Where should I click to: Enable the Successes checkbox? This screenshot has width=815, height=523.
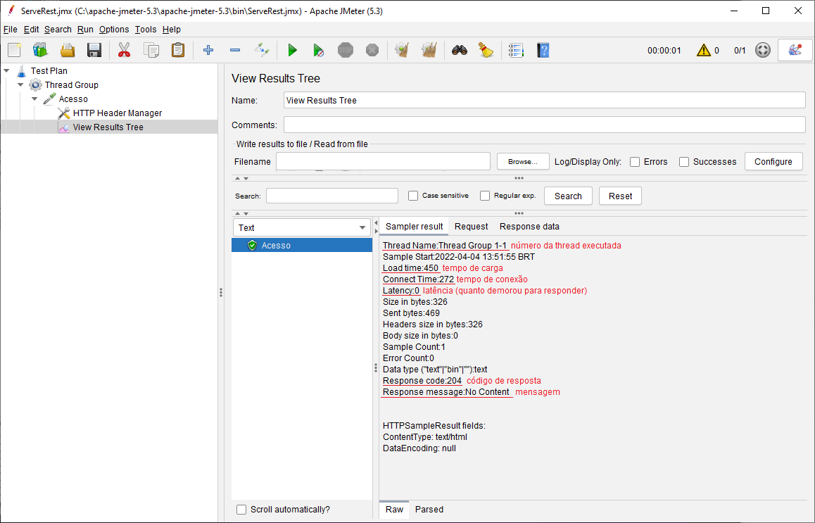[684, 162]
